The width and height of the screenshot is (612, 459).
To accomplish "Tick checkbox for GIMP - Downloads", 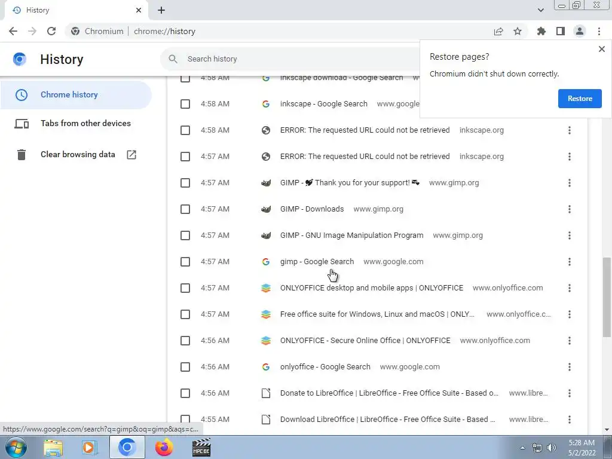I will pos(185,209).
